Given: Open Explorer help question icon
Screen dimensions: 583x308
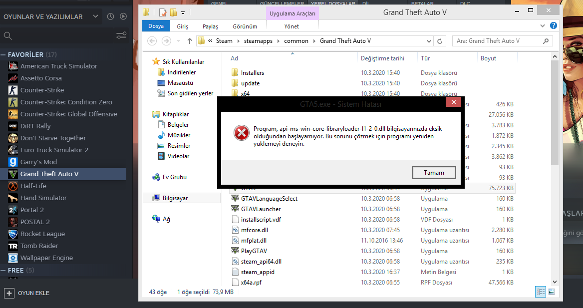Looking at the screenshot, I should [x=553, y=25].
